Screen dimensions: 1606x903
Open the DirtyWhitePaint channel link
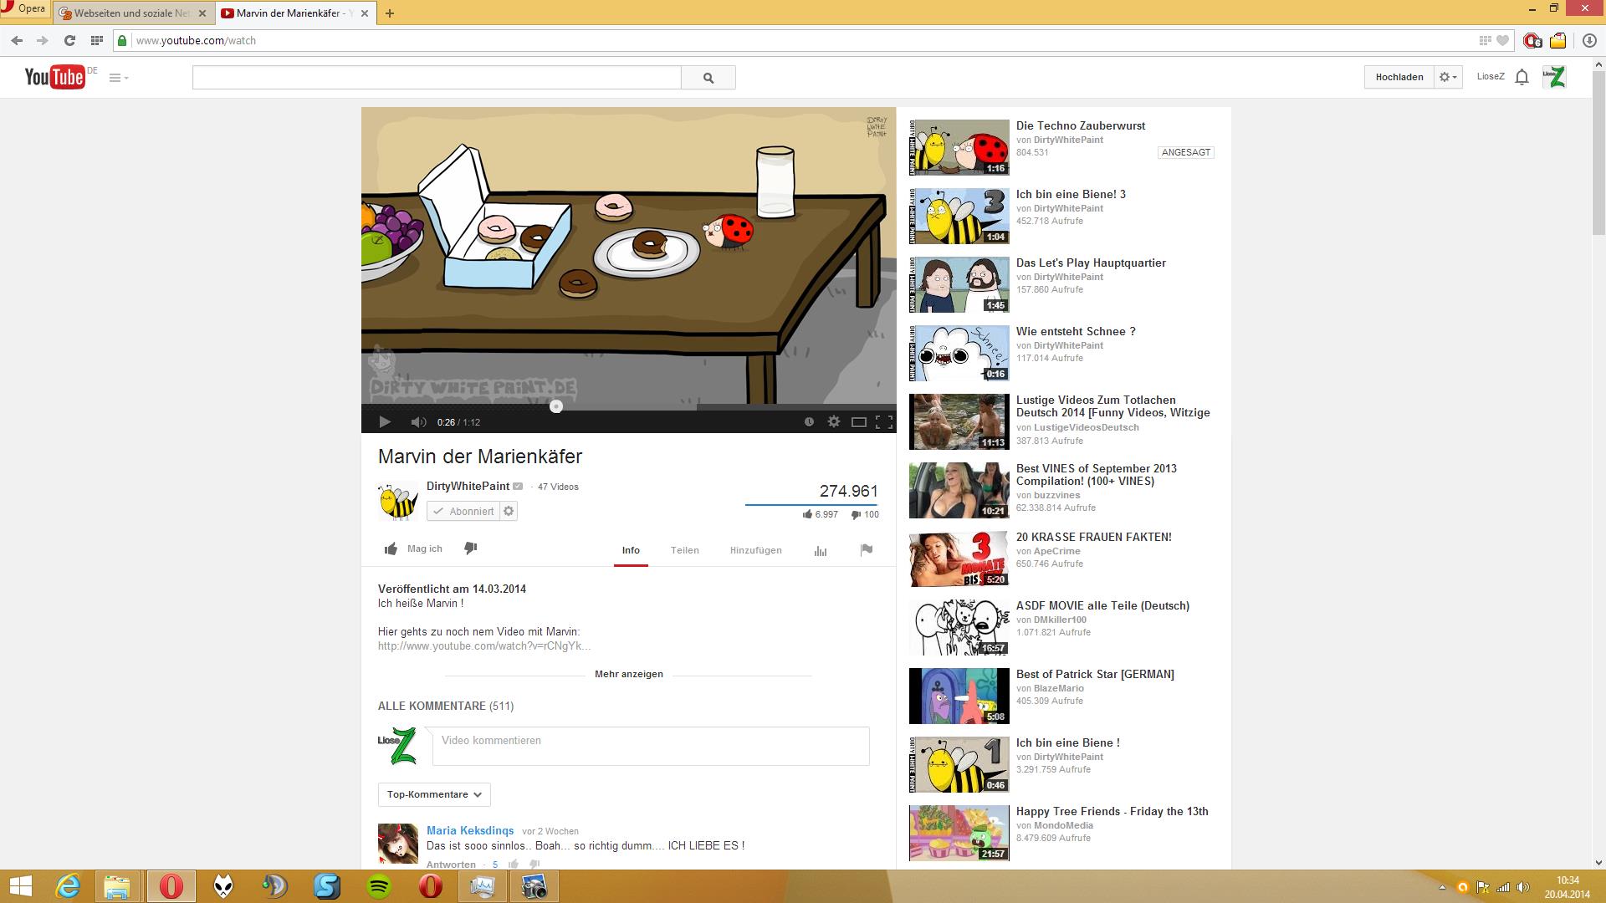[468, 486]
